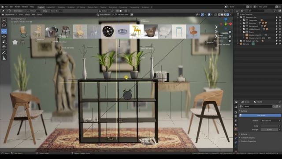Expand the Viewport Display panel

pyautogui.click(x=248, y=138)
